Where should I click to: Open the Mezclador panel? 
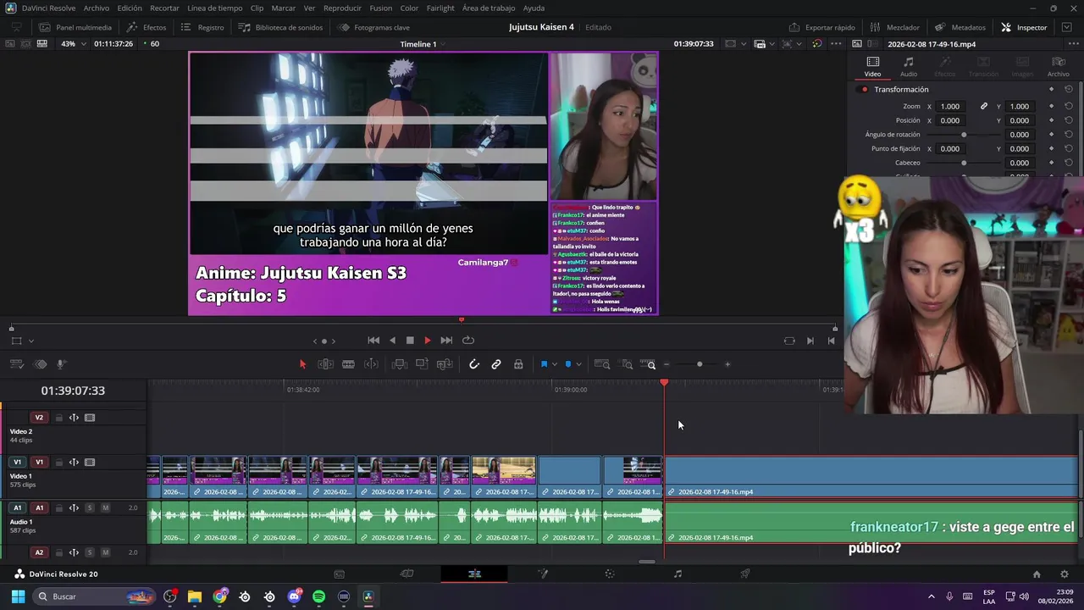click(x=894, y=27)
